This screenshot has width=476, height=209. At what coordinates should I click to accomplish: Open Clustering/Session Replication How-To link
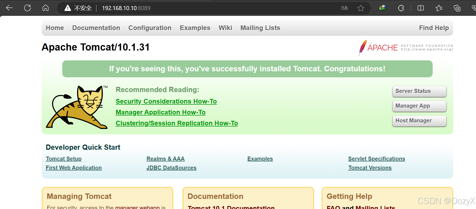tap(177, 123)
